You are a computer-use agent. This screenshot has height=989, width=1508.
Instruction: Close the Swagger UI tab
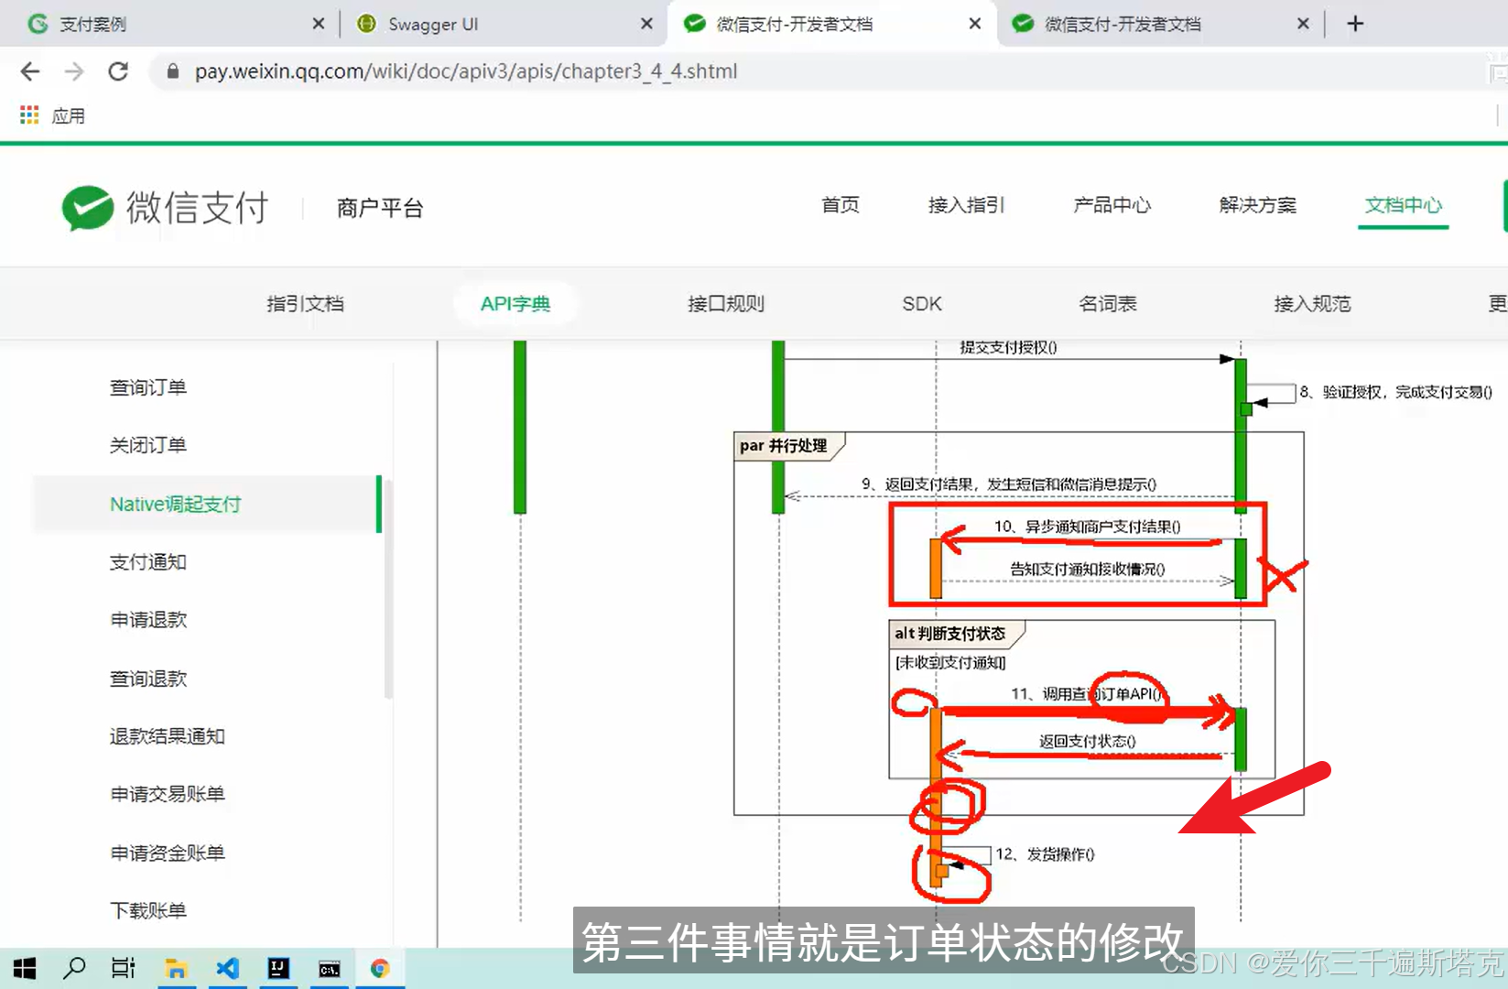click(x=646, y=24)
